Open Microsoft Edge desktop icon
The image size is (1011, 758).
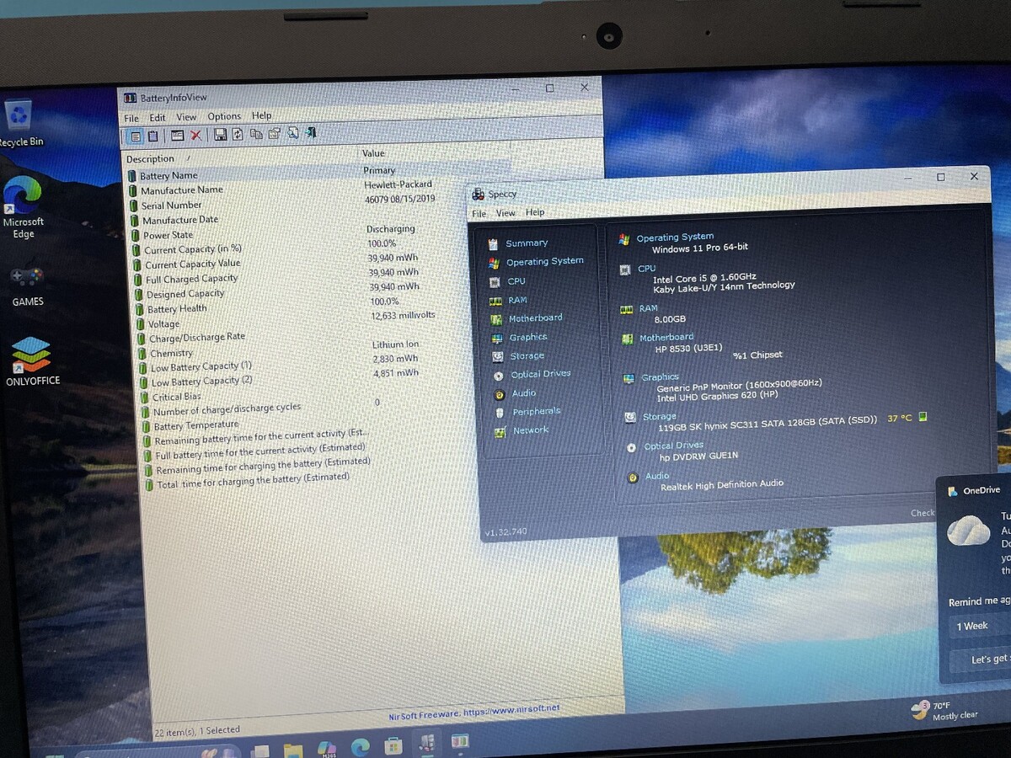coord(24,202)
